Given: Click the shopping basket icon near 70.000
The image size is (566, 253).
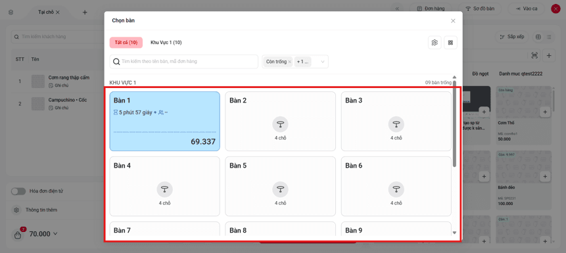Looking at the screenshot, I should coord(17,235).
